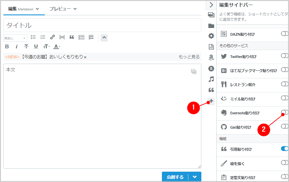This screenshot has width=289, height=182.
Task: Click the 絵を描く label
Action: (x=237, y=164)
